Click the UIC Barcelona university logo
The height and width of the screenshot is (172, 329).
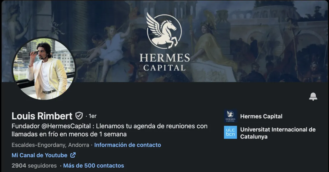click(230, 132)
